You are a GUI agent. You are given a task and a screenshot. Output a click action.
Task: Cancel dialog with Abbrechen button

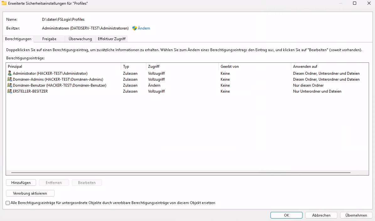pos(321,215)
